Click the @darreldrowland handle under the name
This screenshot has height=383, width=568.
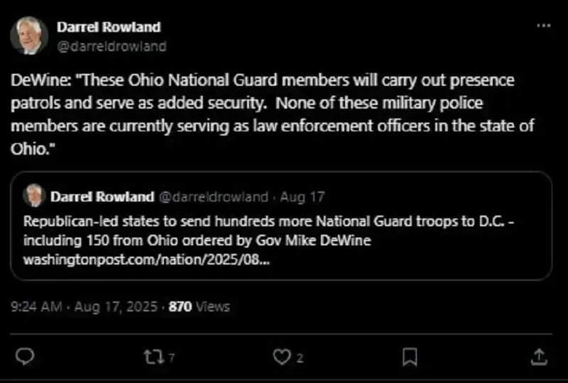(112, 46)
